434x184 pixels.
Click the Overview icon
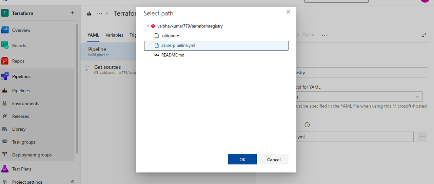pos(5,30)
